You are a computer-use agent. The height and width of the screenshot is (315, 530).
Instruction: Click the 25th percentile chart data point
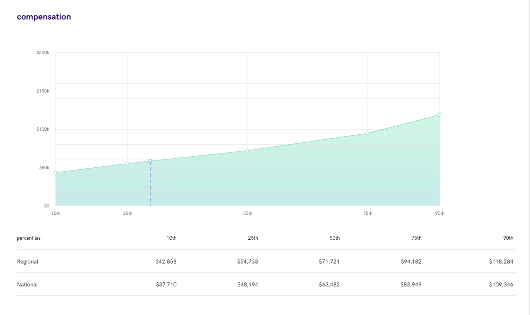(127, 164)
